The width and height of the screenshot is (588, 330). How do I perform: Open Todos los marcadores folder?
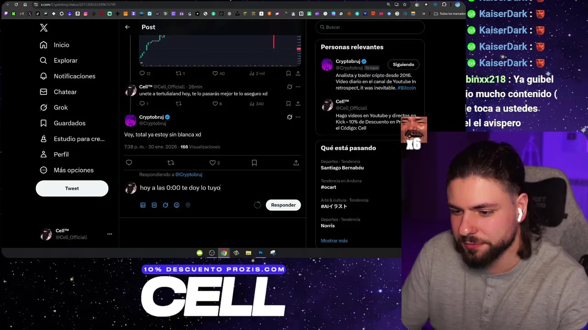pyautogui.click(x=449, y=14)
